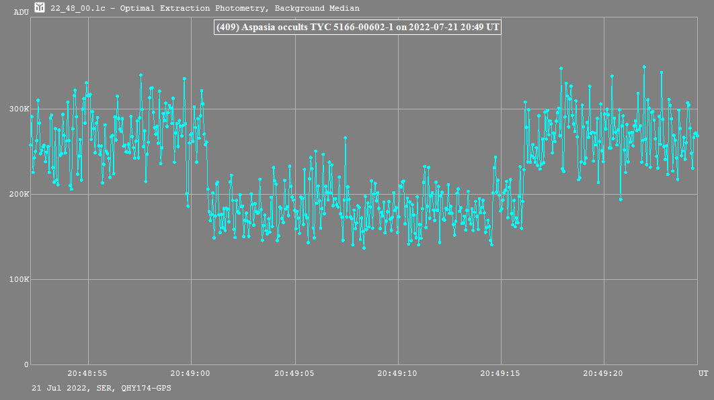Click the 0 value on the y-axis
This screenshot has width=714, height=400.
coord(27,364)
